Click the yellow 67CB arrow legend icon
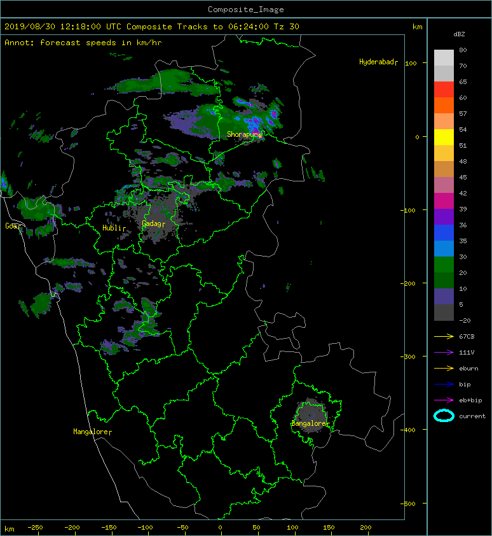Viewport: 492px width, 536px height. tap(444, 337)
